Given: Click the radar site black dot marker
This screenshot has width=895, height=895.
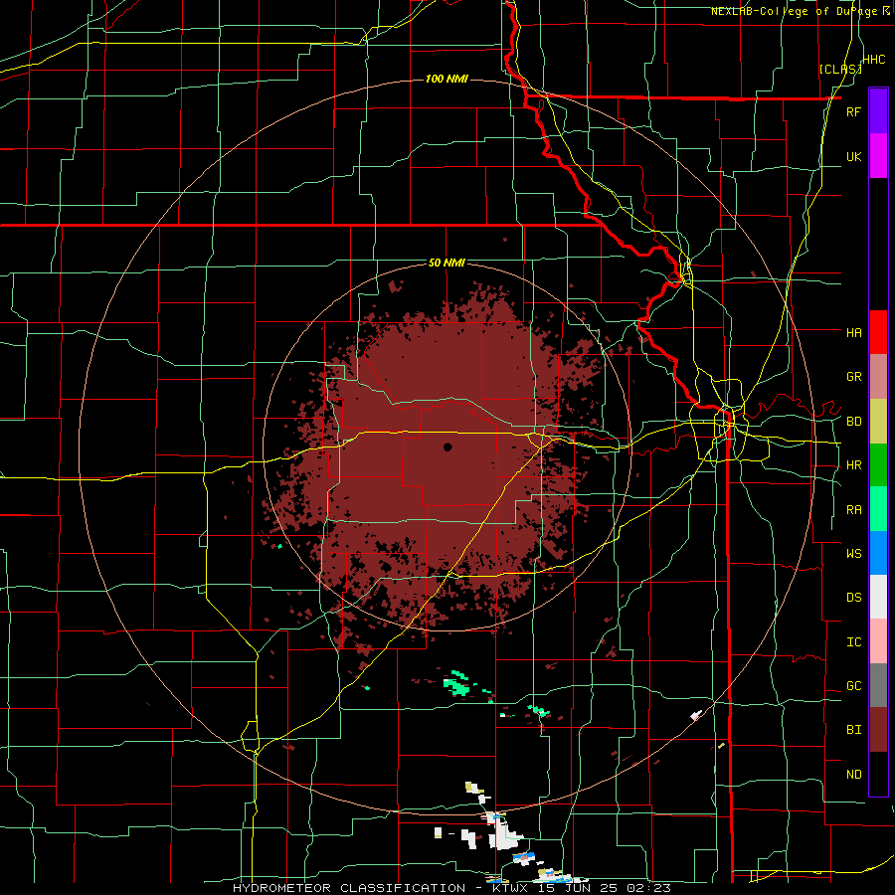Looking at the screenshot, I should (447, 447).
